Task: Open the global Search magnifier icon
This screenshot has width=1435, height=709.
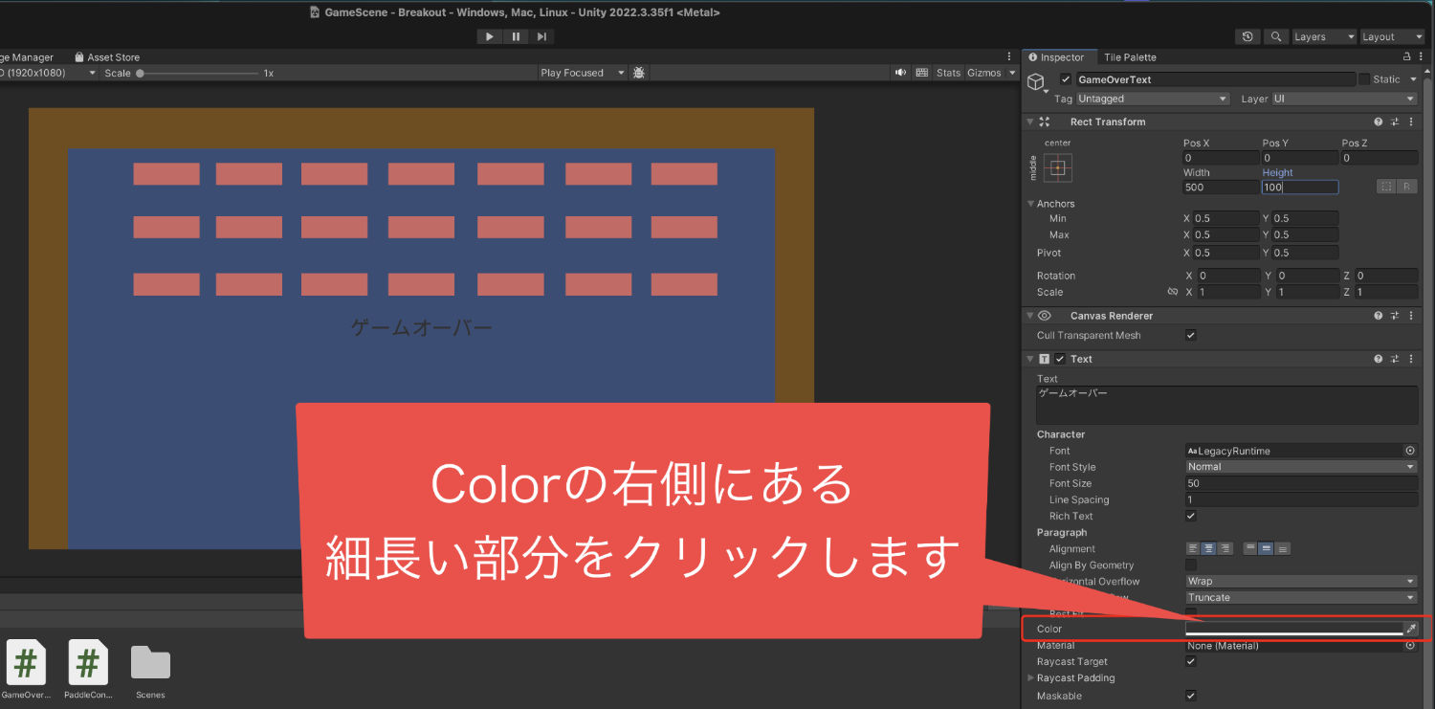Action: 1276,36
